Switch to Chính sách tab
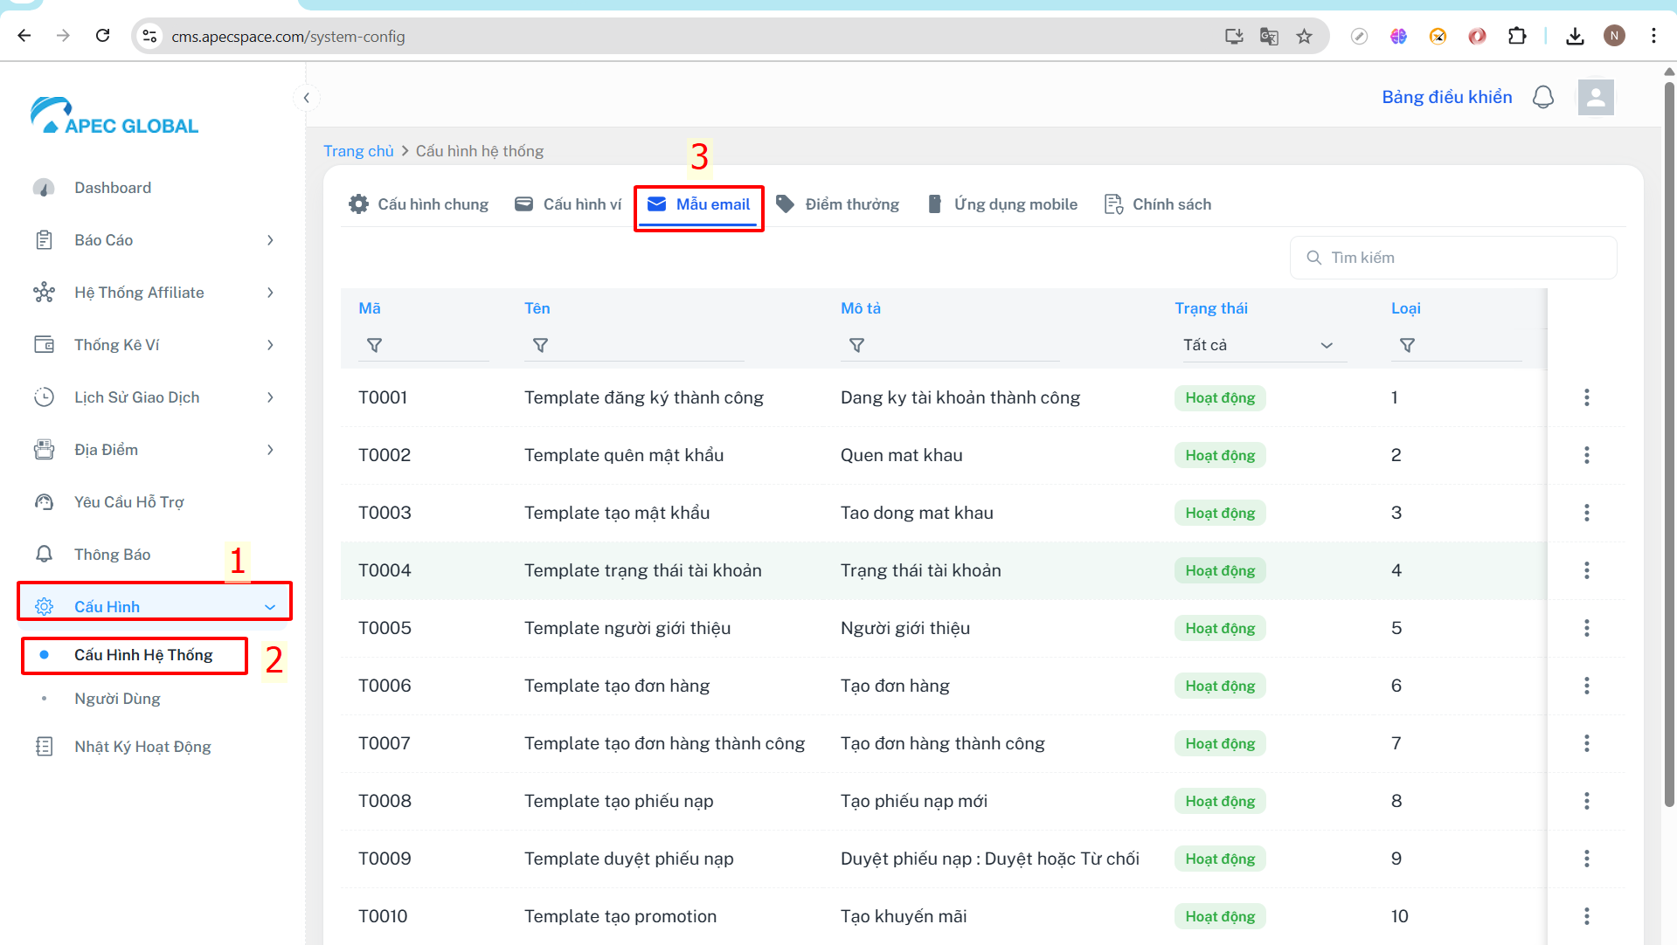This screenshot has height=945, width=1677. (1158, 204)
